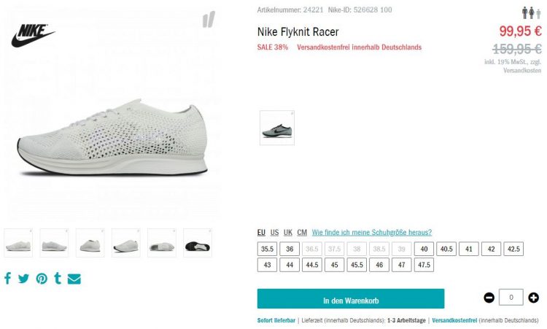Send product by email envelope icon
The width and height of the screenshot is (547, 329).
coord(74,279)
